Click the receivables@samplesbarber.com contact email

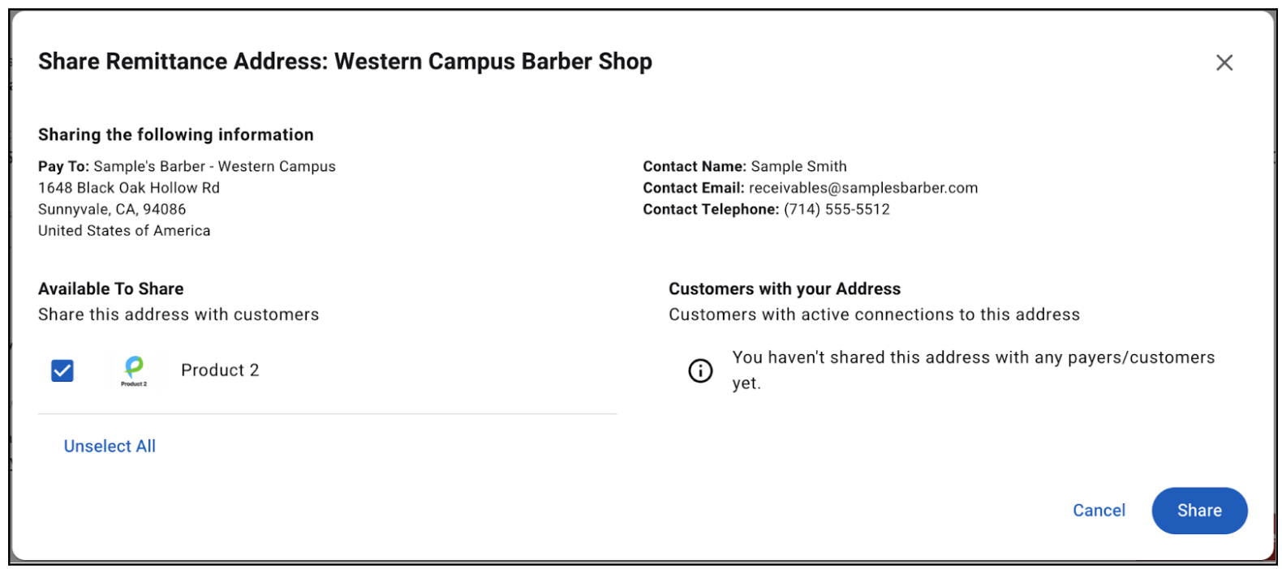coord(863,188)
